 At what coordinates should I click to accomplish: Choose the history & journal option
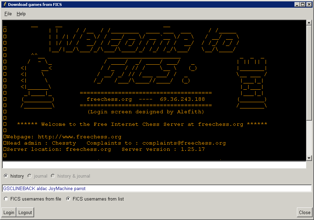point(53,176)
